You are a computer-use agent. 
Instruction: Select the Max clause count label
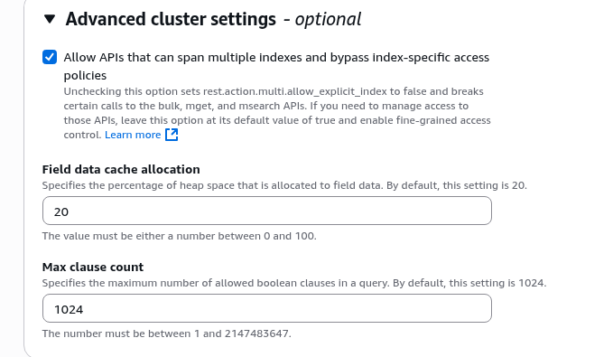(93, 267)
